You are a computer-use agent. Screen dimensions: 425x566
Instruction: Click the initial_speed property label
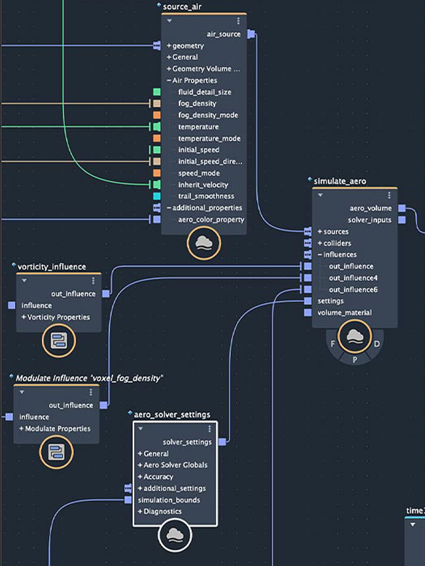click(x=198, y=150)
